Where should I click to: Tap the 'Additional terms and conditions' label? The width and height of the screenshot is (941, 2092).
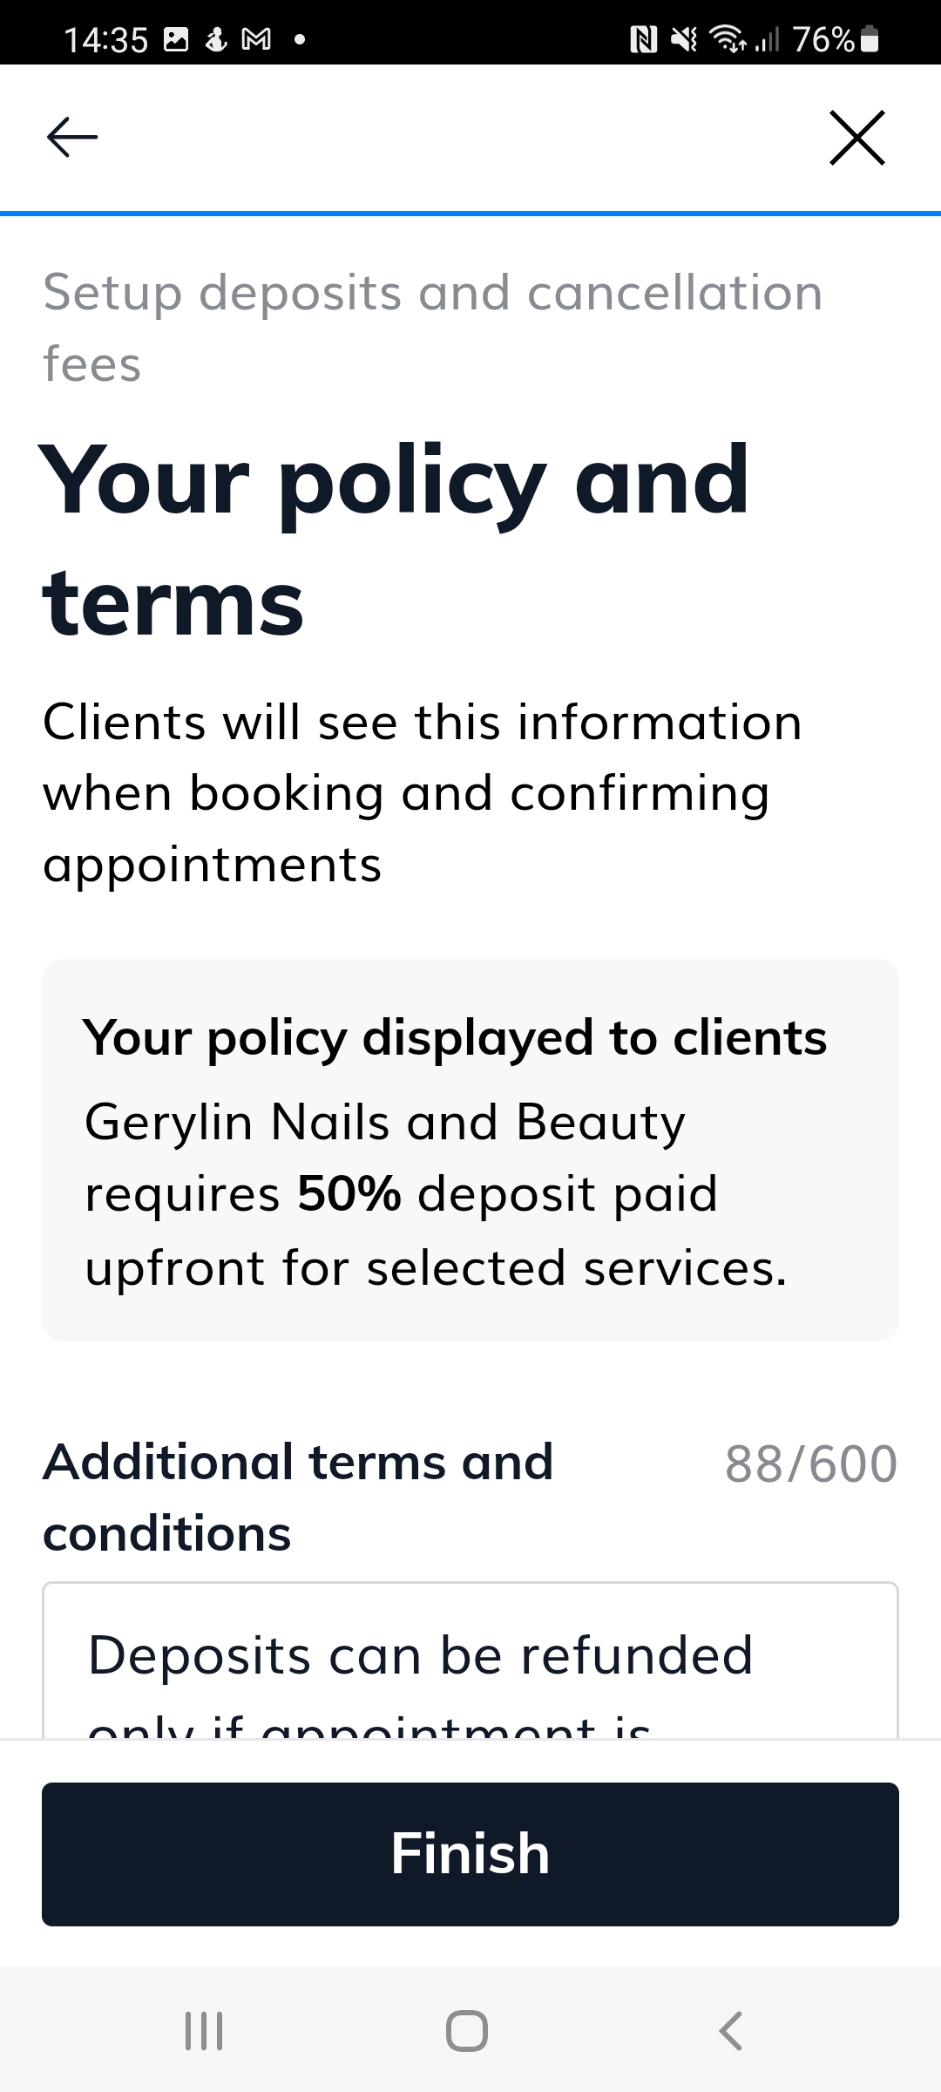point(298,1498)
